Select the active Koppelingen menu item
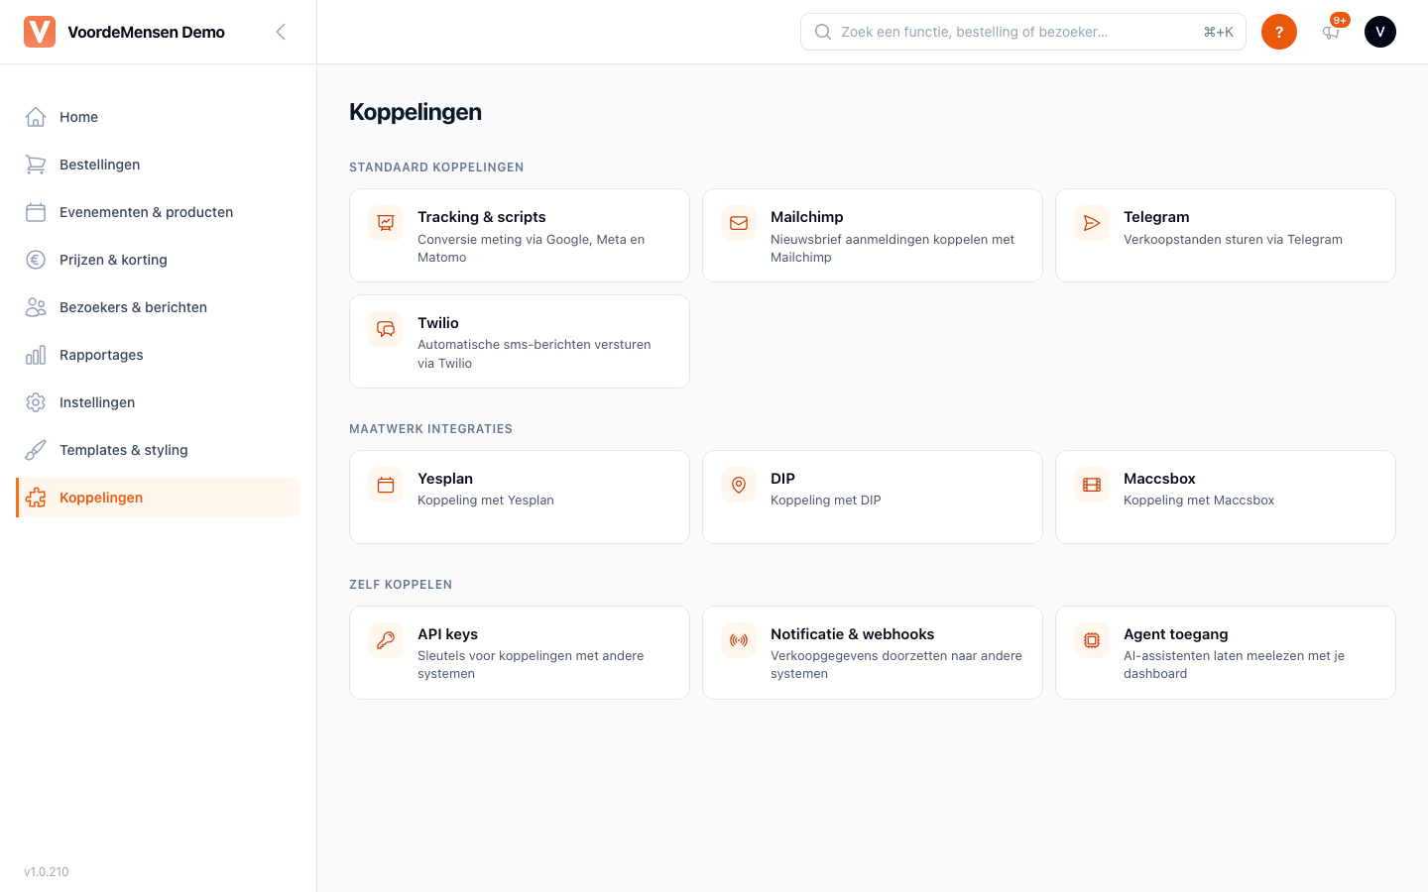The width and height of the screenshot is (1428, 892). pyautogui.click(x=159, y=498)
